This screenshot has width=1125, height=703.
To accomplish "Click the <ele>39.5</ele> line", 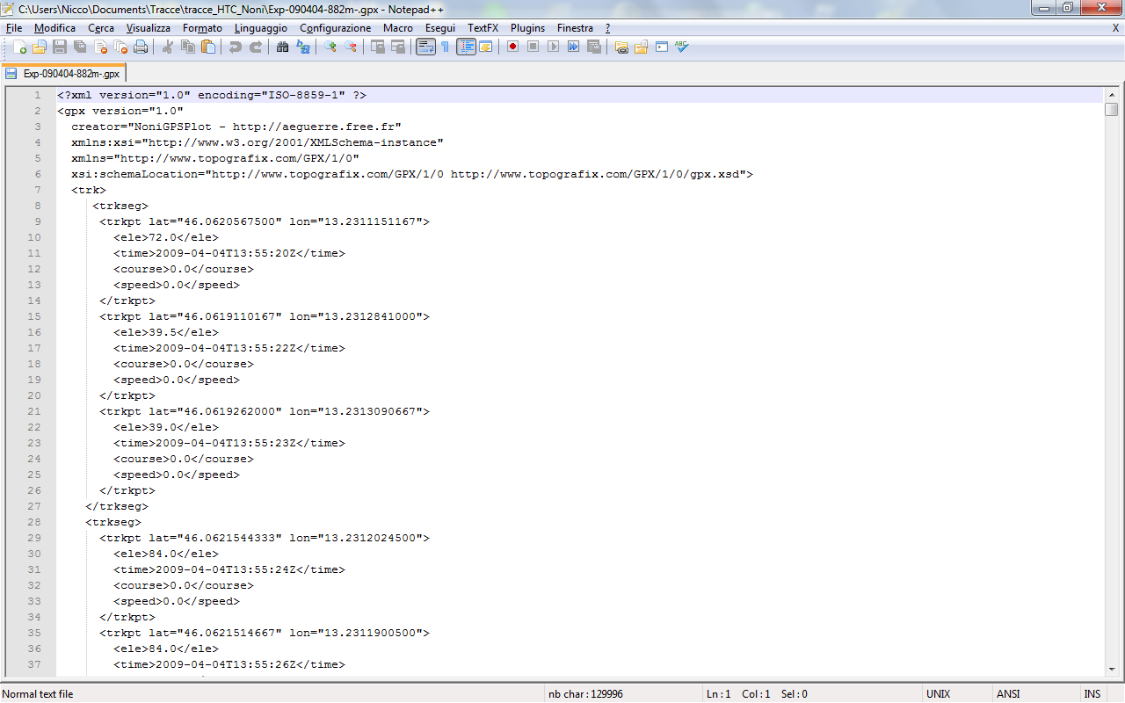I will pyautogui.click(x=166, y=332).
